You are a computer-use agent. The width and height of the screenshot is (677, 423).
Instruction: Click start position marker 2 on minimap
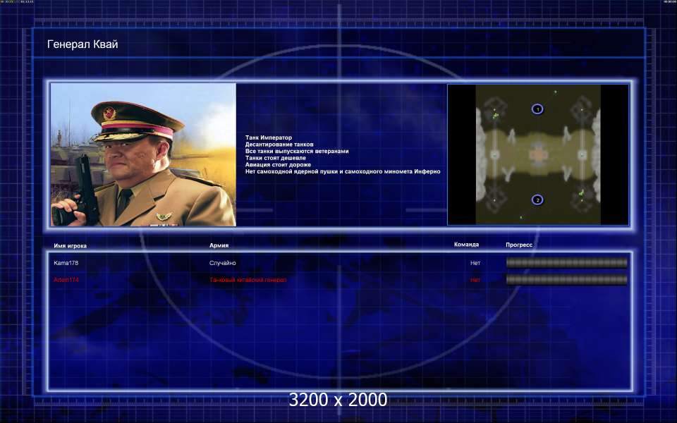pyautogui.click(x=537, y=200)
